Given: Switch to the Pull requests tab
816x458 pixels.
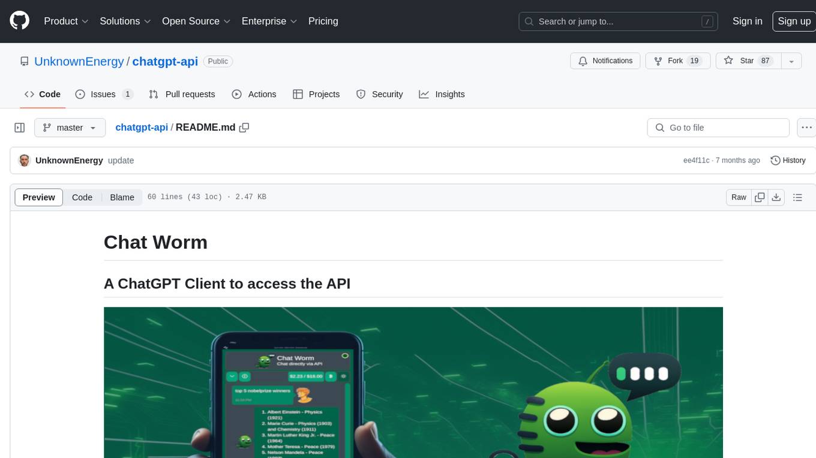Looking at the screenshot, I should (x=182, y=94).
